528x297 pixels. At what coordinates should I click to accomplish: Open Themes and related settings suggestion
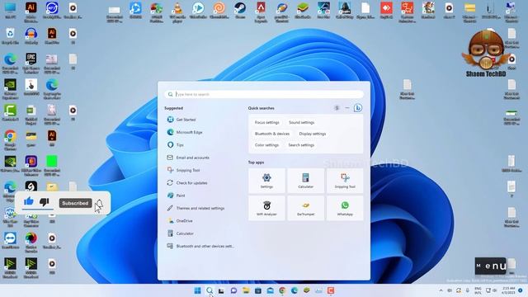tap(200, 208)
